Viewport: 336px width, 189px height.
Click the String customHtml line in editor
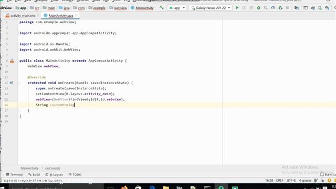(x=55, y=105)
